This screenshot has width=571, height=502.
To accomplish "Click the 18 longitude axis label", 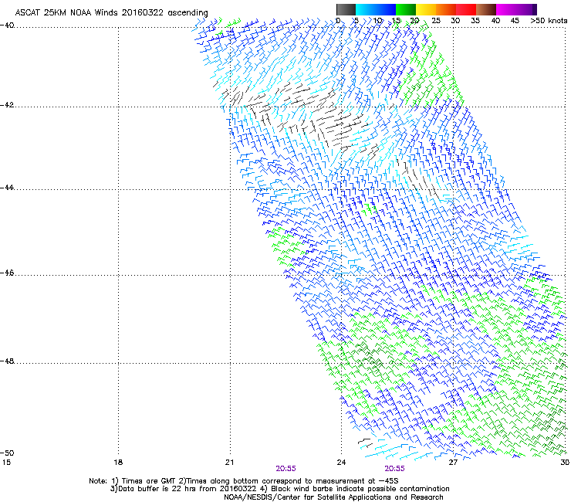I will tap(118, 463).
